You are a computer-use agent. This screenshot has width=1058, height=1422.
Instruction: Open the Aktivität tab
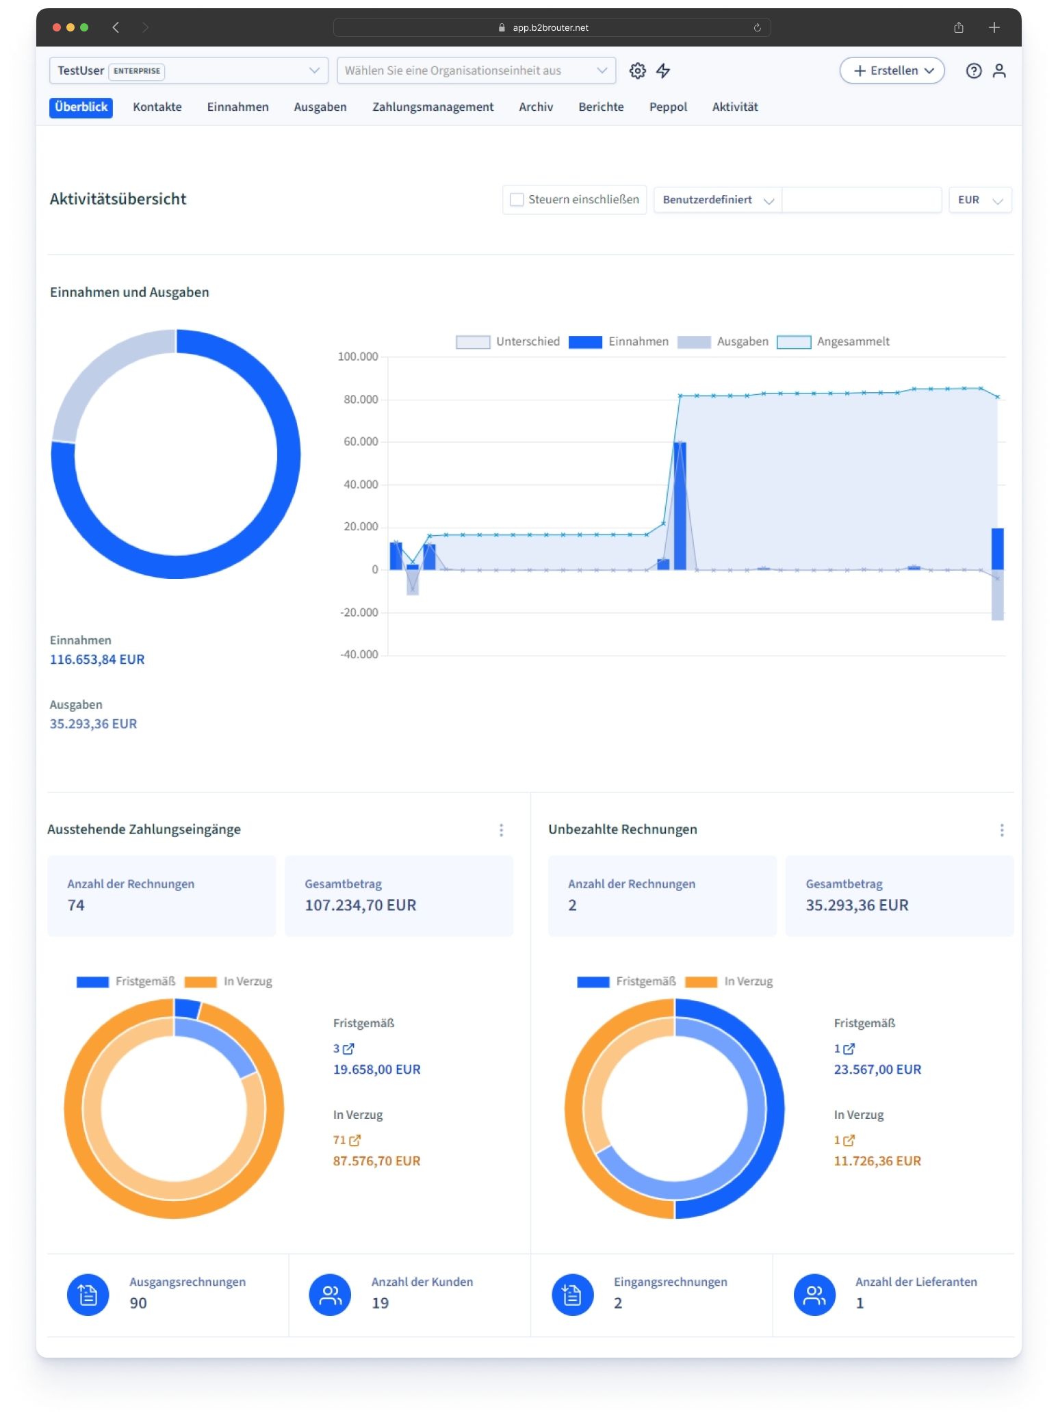coord(735,107)
